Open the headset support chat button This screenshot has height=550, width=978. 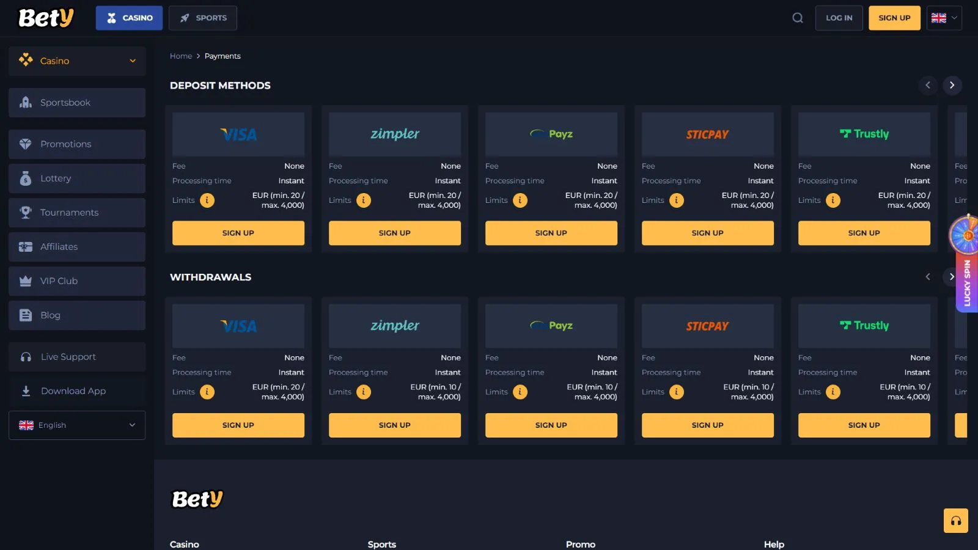point(955,521)
